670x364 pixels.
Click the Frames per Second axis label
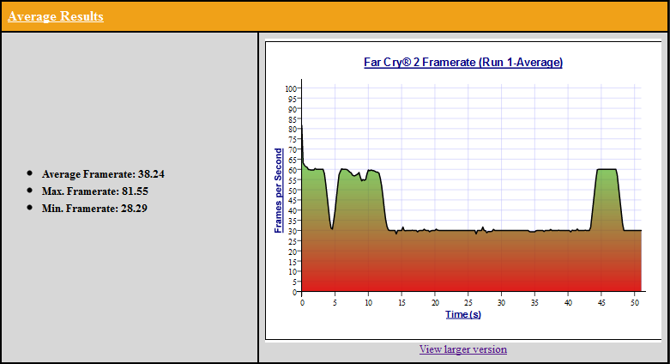279,191
